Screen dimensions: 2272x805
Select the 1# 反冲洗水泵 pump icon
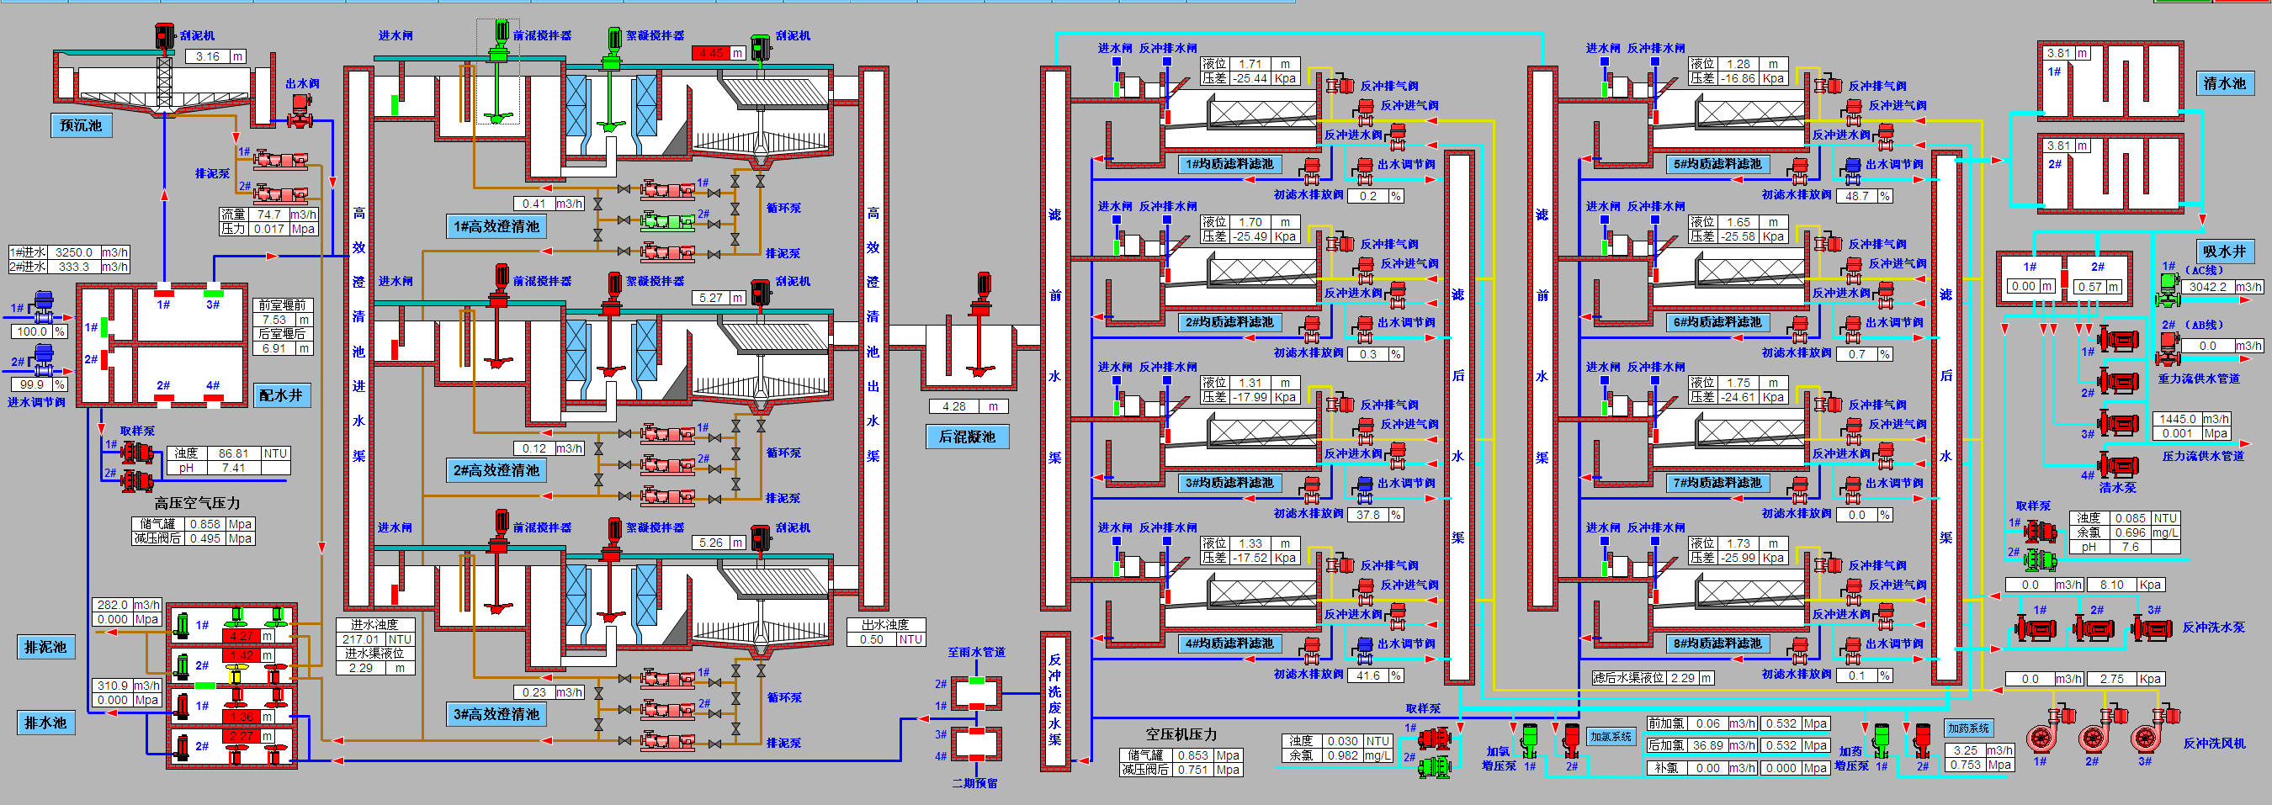tap(2035, 629)
